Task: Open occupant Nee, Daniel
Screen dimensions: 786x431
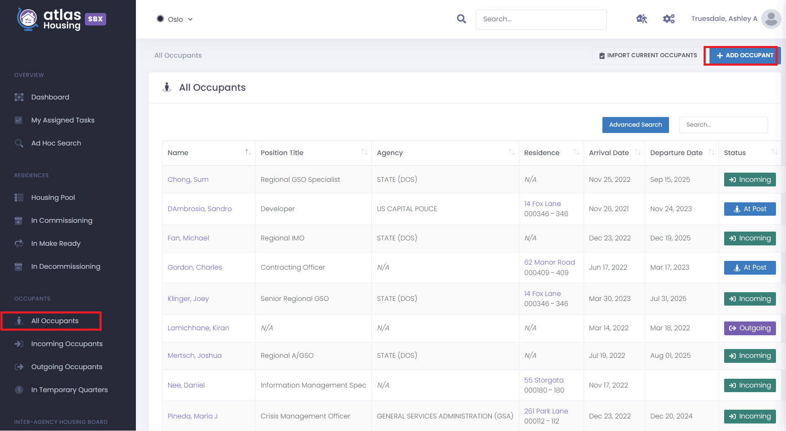Action: (186, 385)
